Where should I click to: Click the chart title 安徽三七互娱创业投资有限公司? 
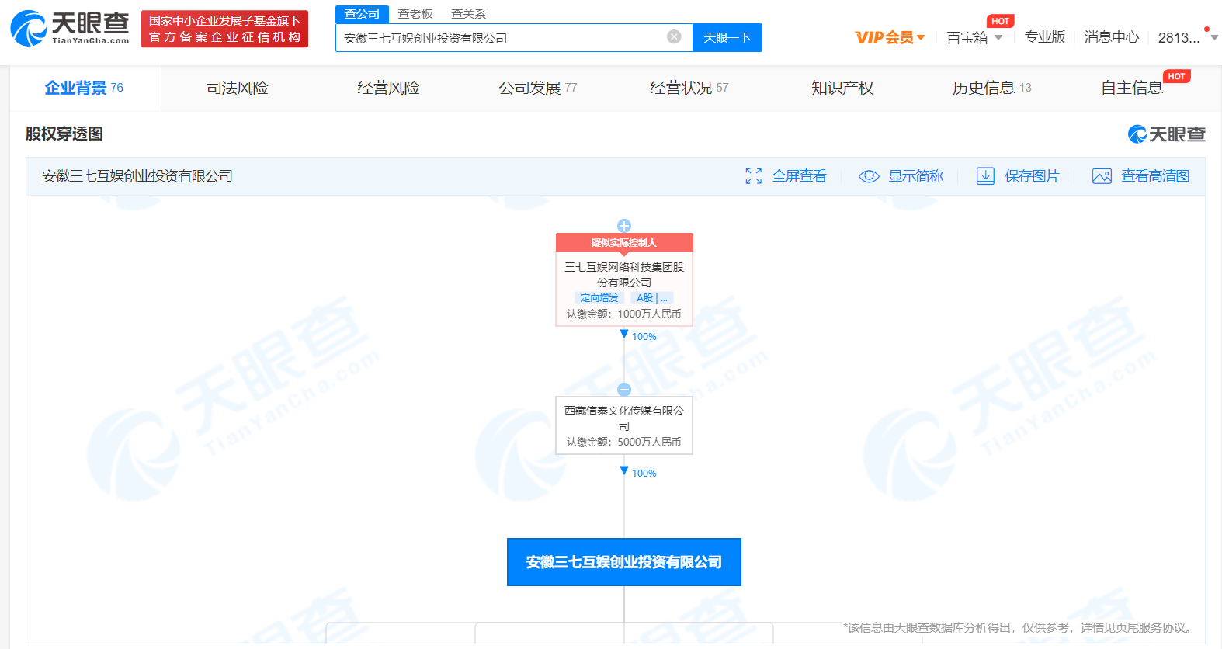[137, 176]
